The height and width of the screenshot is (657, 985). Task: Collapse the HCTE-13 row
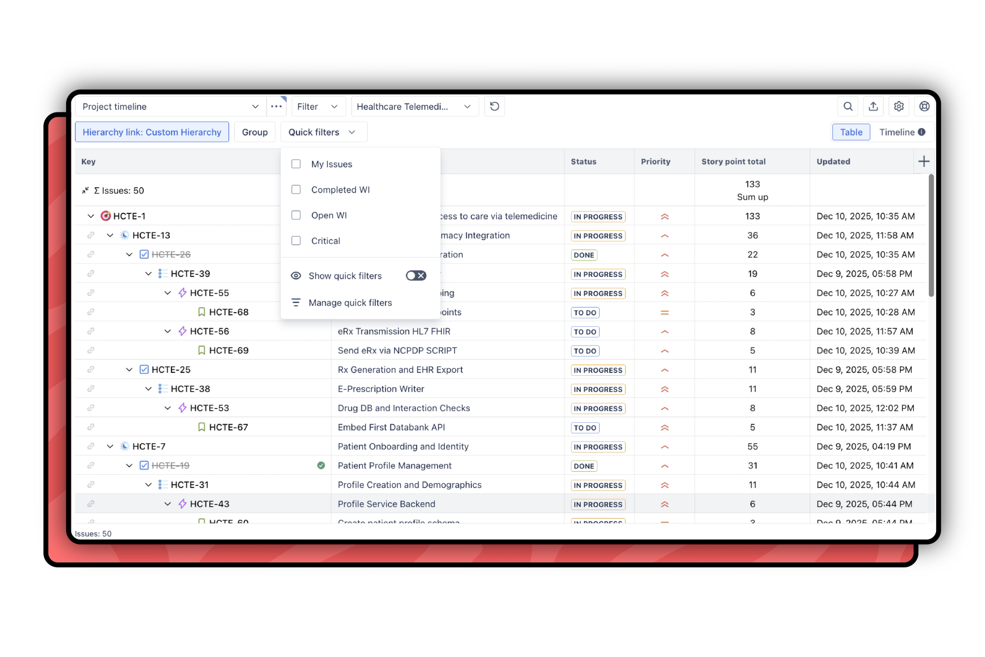pyautogui.click(x=110, y=235)
